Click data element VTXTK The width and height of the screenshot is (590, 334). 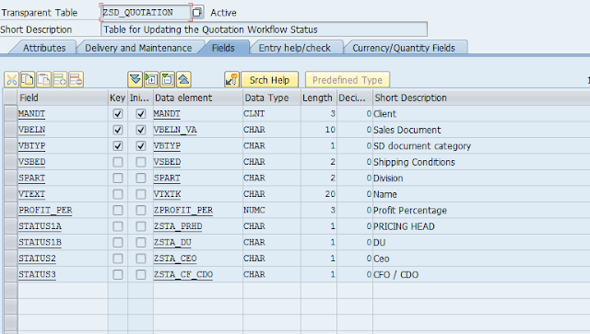pos(167,194)
